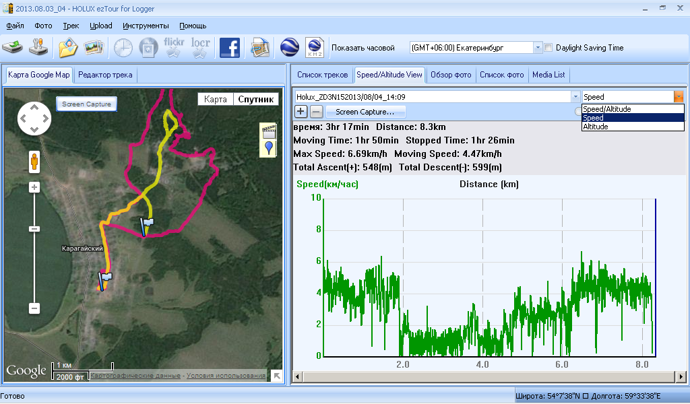
Task: Open the GMT+06:00 Екатеринбург timezone dropdown
Action: 538,48
